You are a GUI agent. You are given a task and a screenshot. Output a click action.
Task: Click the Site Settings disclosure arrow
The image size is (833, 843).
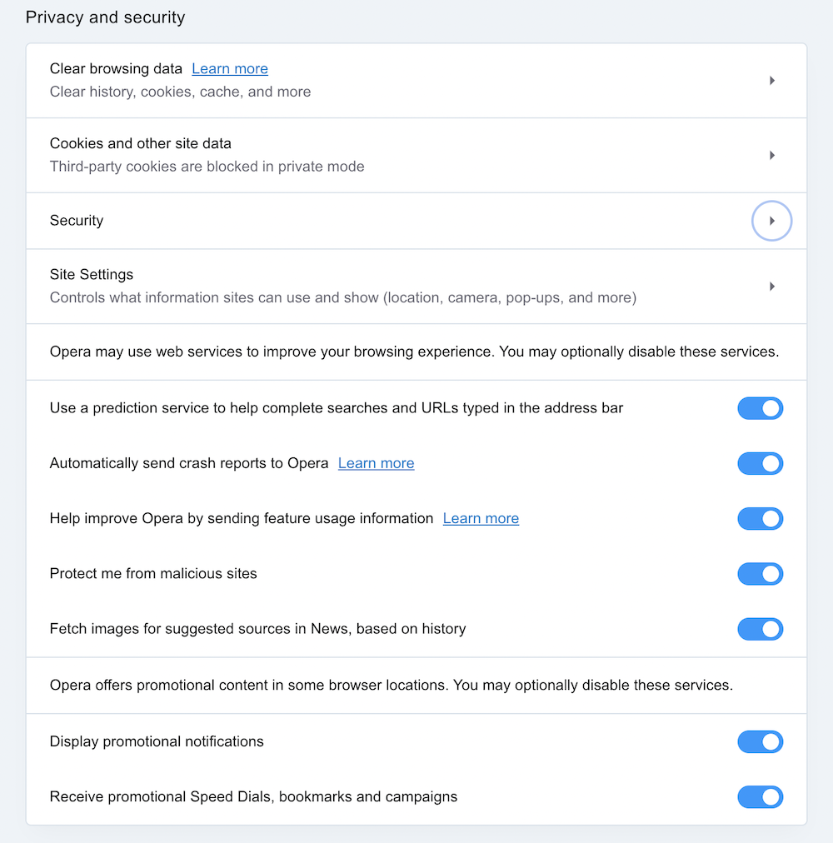coord(771,286)
